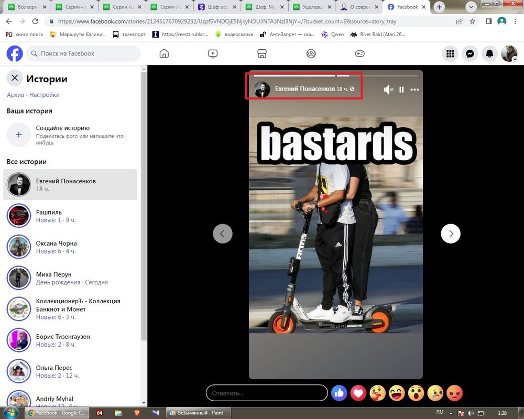The width and height of the screenshot is (524, 419).
Task: Open the Facebook logo home link
Action: (15, 53)
